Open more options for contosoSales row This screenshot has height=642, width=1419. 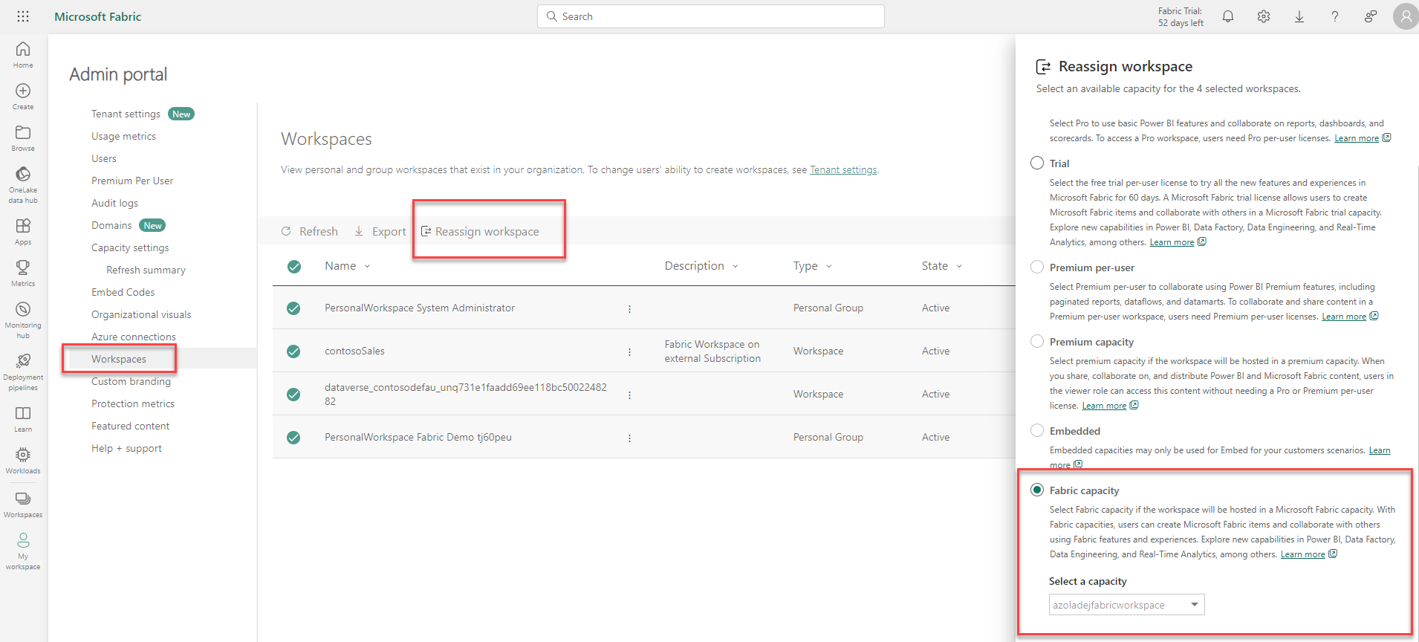pyautogui.click(x=629, y=352)
